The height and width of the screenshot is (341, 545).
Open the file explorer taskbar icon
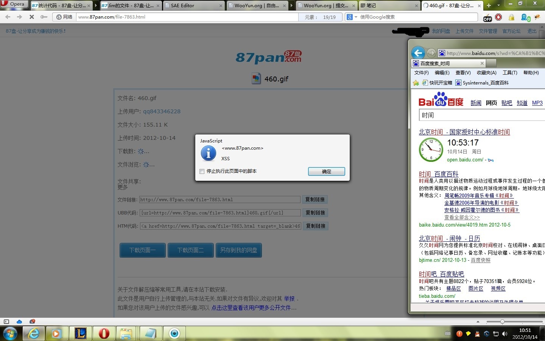(x=126, y=333)
